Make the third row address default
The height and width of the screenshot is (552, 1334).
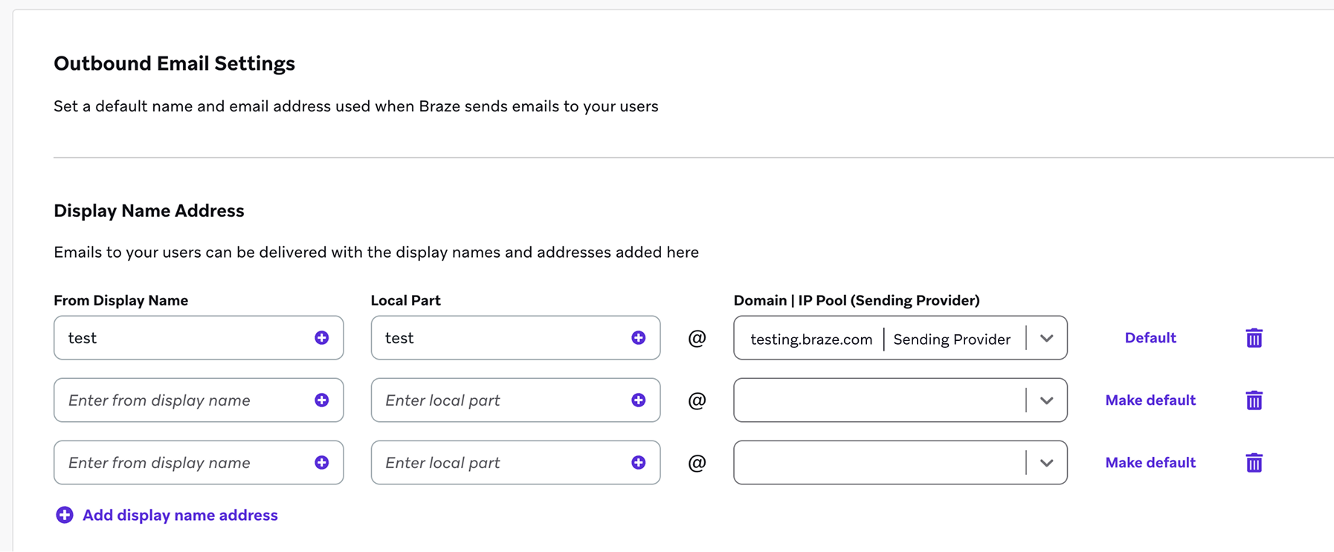coord(1150,463)
